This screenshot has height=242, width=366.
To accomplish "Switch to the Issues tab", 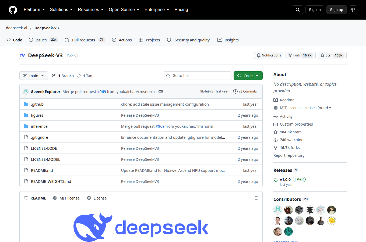I will 43,40.
